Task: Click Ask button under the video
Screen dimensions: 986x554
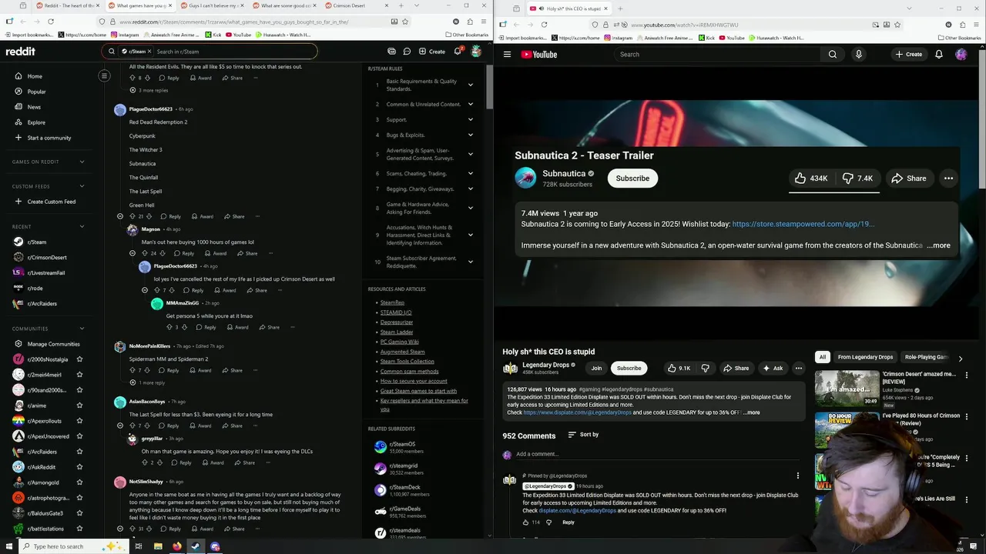Action: (773, 369)
